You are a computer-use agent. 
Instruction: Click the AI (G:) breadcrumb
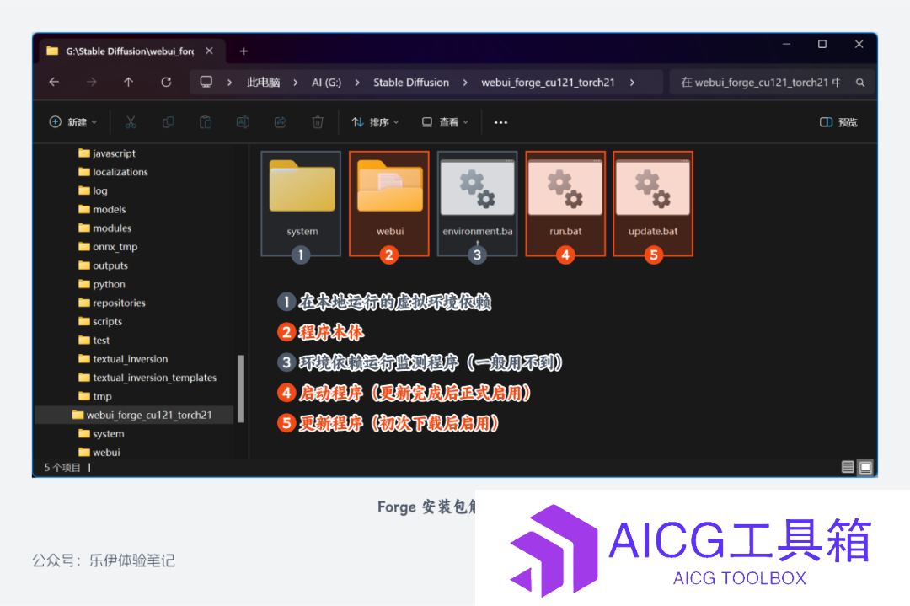coord(327,83)
